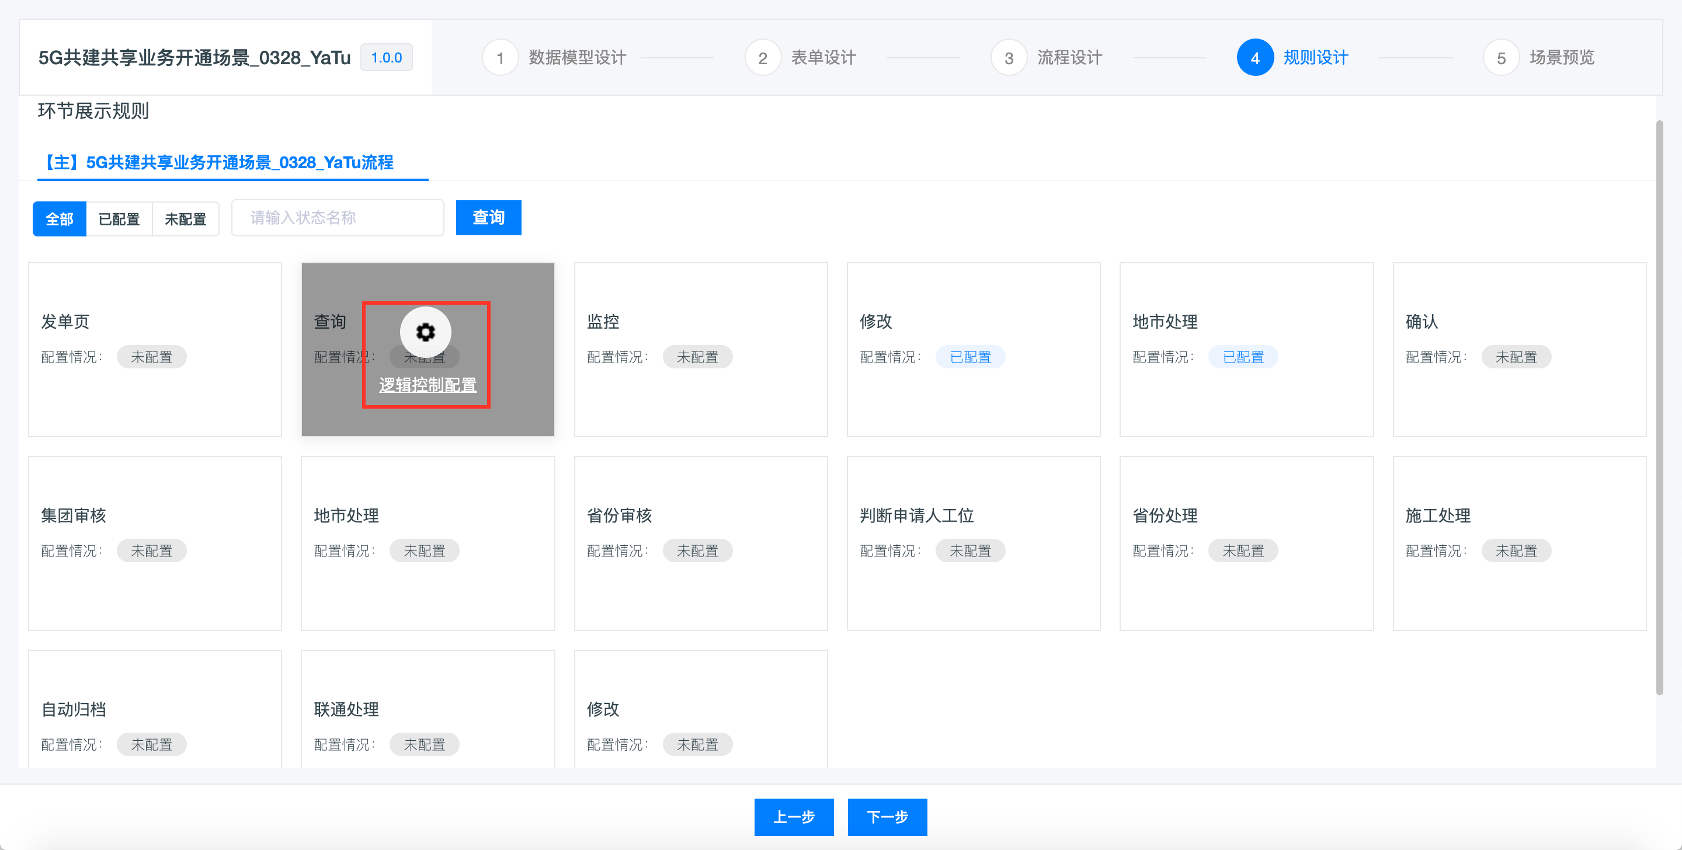The width and height of the screenshot is (1682, 850).
Task: Click the gear icon on the 查询 card
Action: tap(426, 332)
